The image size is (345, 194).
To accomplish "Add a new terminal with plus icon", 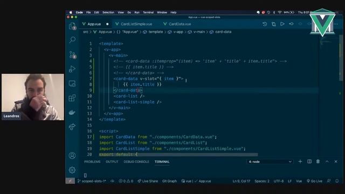I will point(300,162).
